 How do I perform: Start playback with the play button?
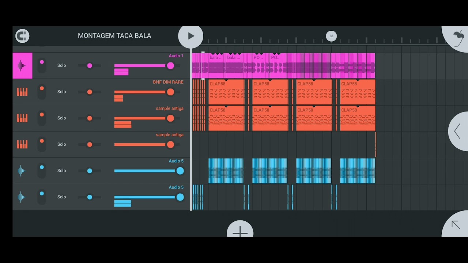(191, 36)
